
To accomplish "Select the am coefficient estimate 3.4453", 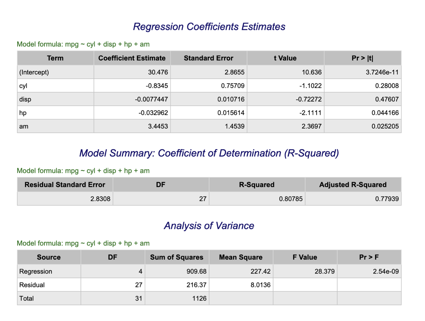I will tap(158, 126).
